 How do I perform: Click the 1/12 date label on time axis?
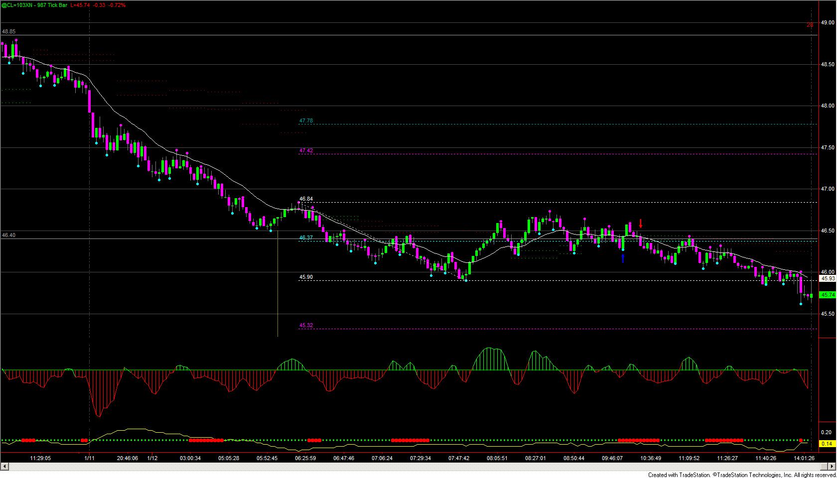point(152,458)
